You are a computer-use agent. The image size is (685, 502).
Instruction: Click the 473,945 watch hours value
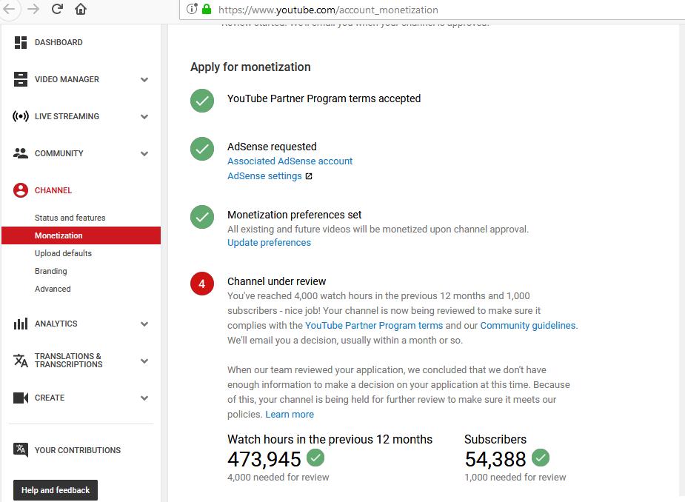point(264,459)
